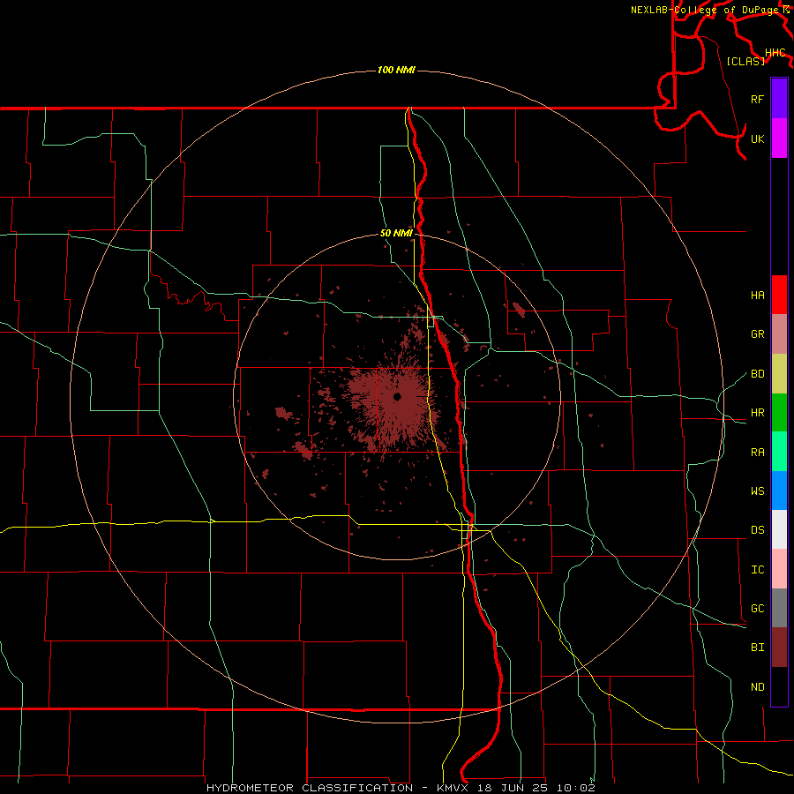The height and width of the screenshot is (794, 794).
Task: Click the HR legend label
Action: (x=757, y=413)
